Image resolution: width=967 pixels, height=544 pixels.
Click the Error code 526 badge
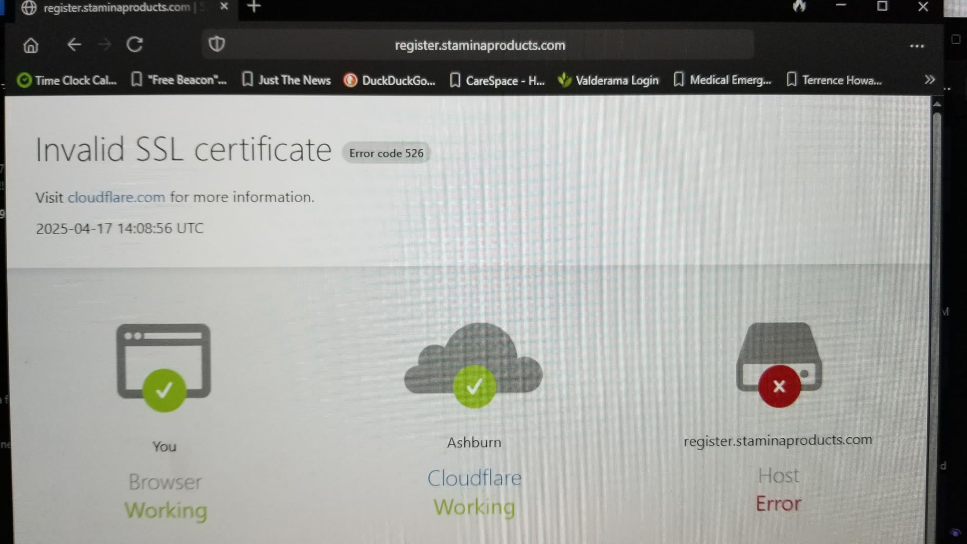tap(386, 153)
